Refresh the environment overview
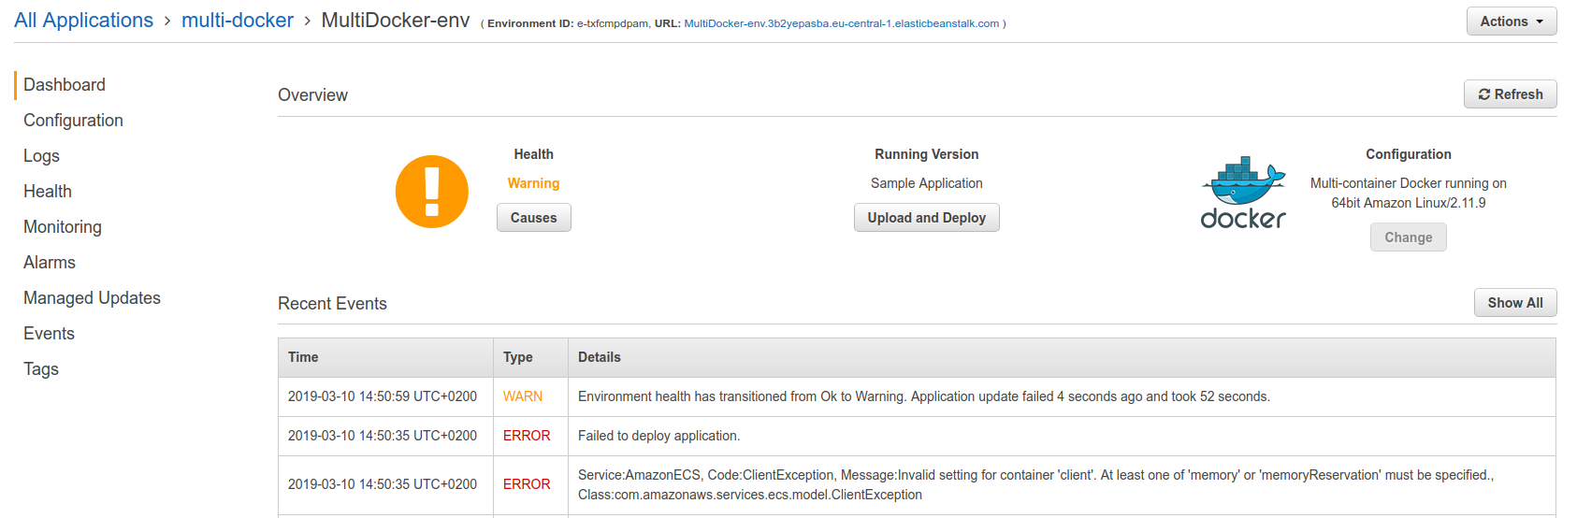 [1511, 94]
